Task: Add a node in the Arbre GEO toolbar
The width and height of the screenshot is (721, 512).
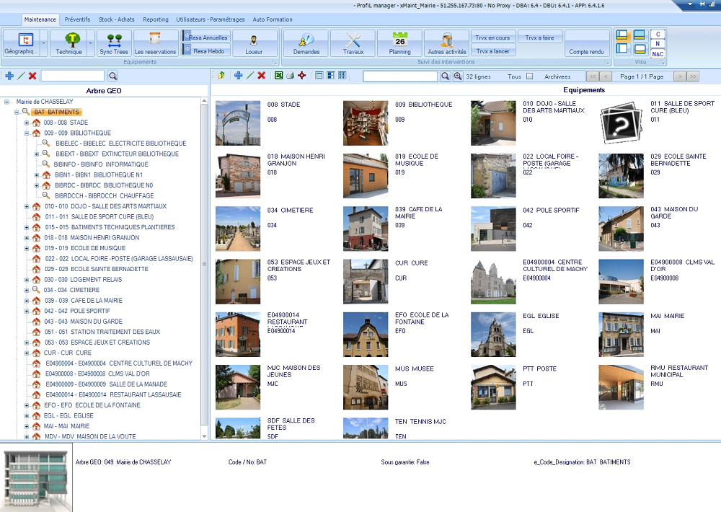Action: (x=9, y=76)
